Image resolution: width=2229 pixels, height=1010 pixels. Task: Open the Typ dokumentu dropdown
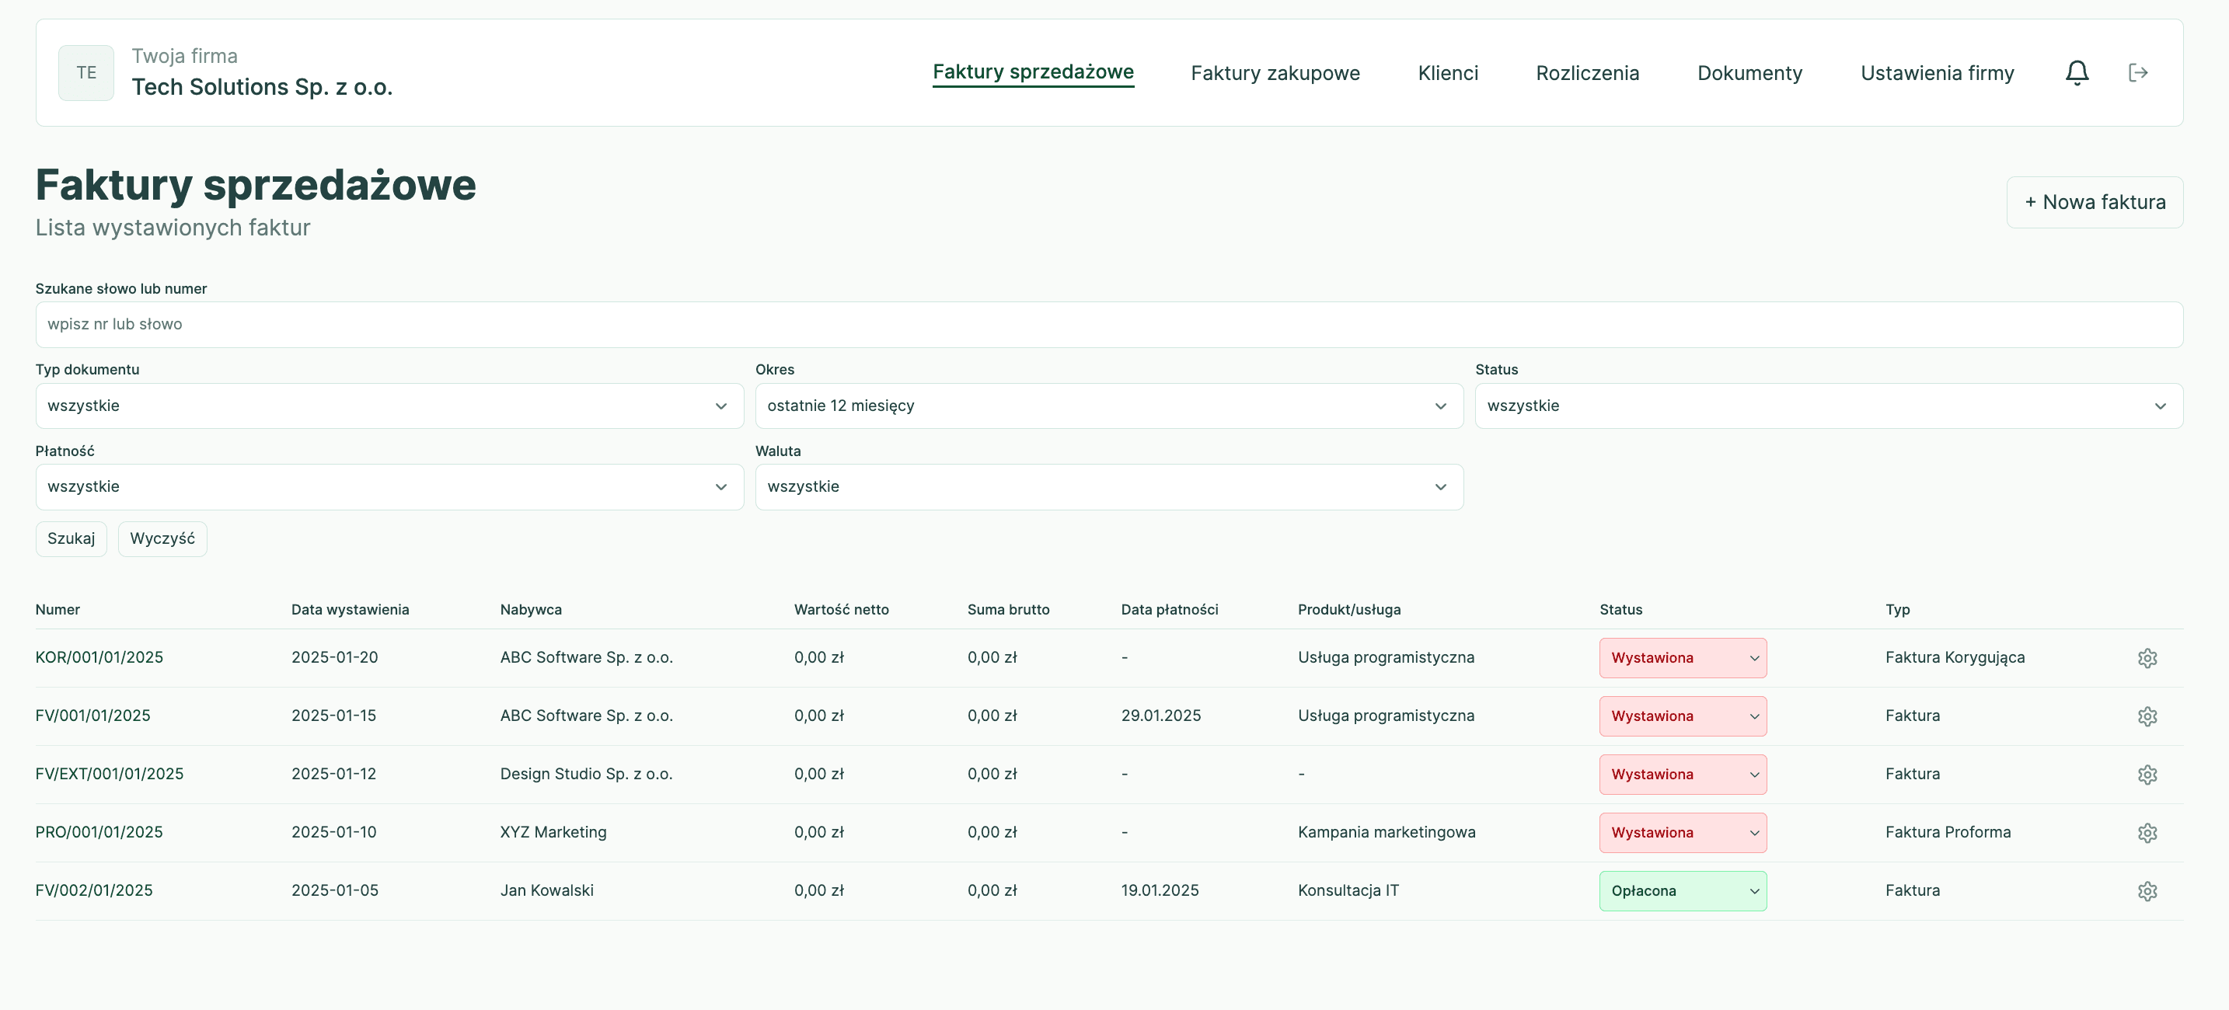(x=389, y=406)
